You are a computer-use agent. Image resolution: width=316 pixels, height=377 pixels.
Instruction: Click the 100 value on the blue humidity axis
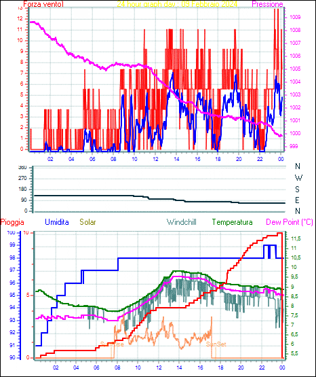click(x=12, y=233)
